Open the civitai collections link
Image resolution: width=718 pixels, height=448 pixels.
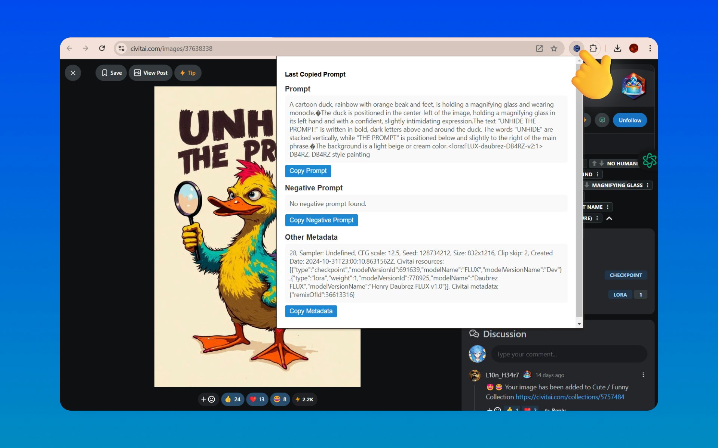tap(570, 397)
